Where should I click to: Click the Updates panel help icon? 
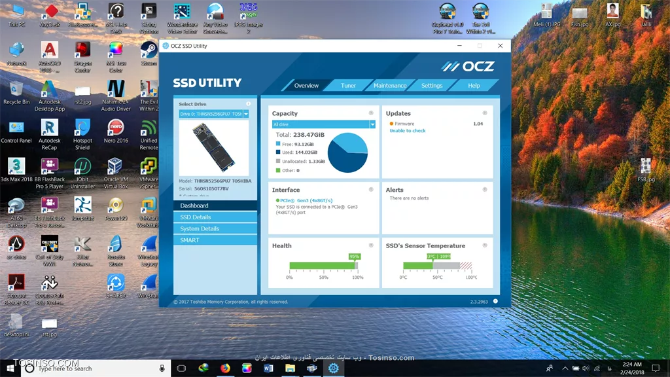(485, 113)
